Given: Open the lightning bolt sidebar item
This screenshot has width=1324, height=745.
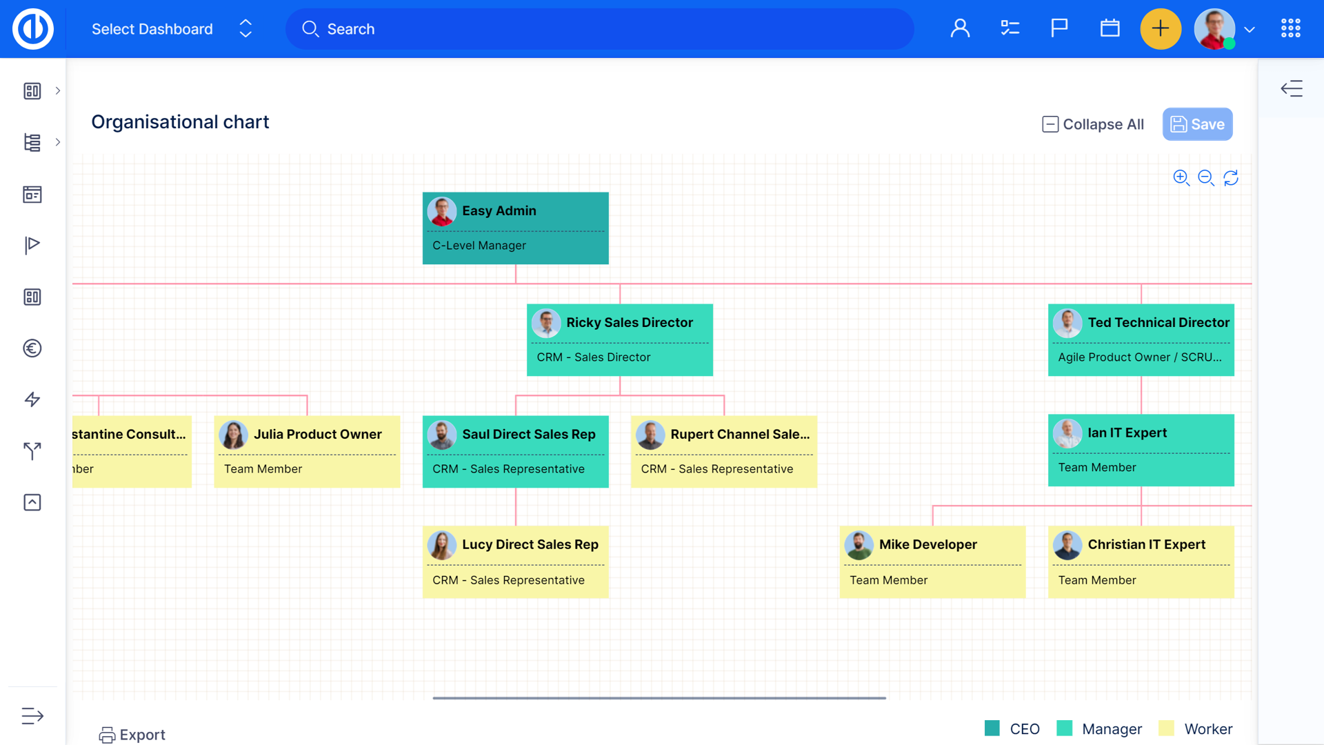Looking at the screenshot, I should point(32,399).
